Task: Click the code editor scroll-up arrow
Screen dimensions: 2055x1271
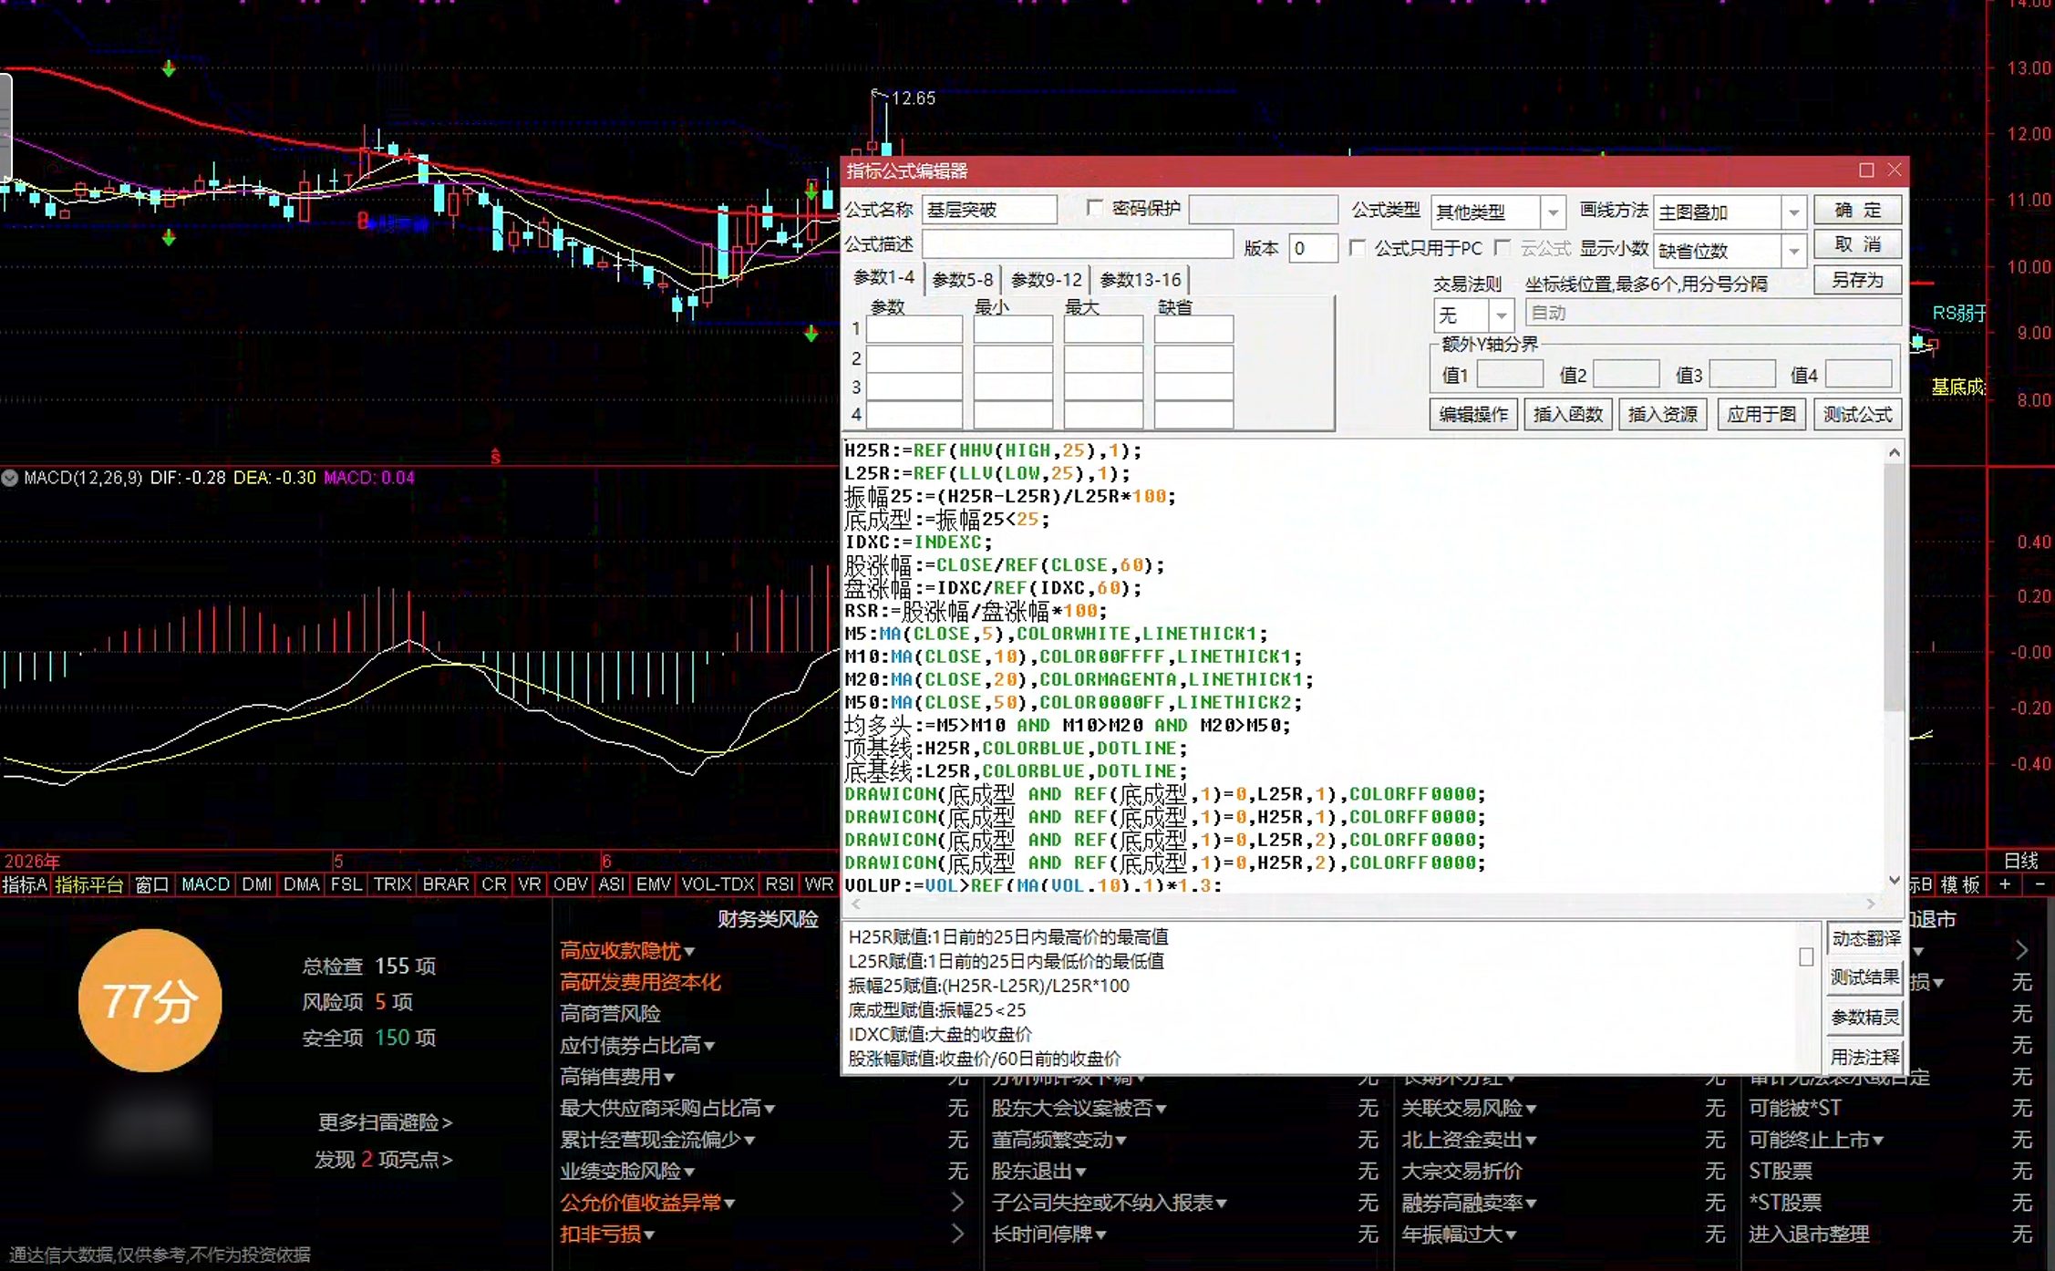Action: click(x=1895, y=452)
